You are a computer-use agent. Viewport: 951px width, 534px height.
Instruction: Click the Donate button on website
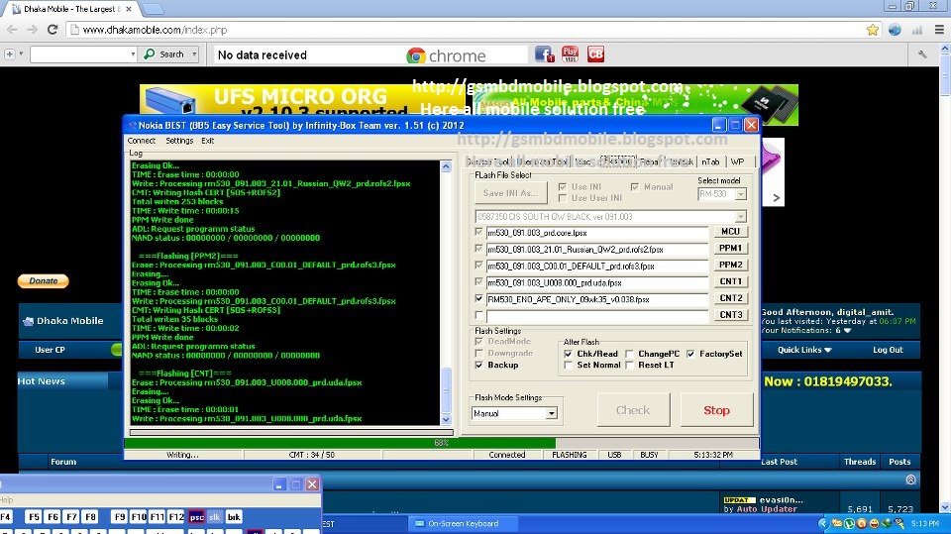pos(43,281)
